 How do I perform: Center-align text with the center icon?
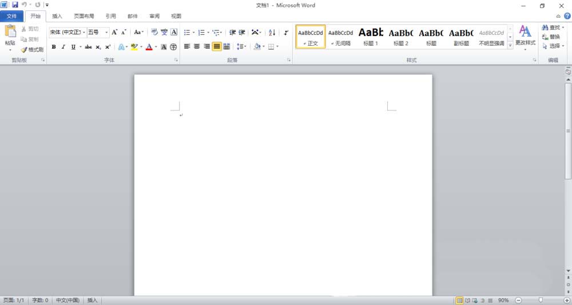[x=197, y=47]
